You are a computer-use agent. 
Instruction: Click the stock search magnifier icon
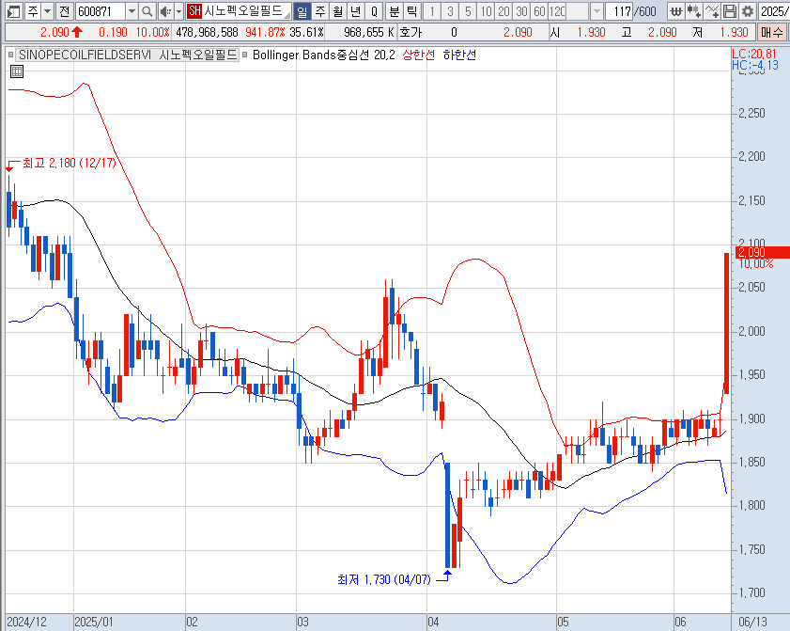click(148, 11)
